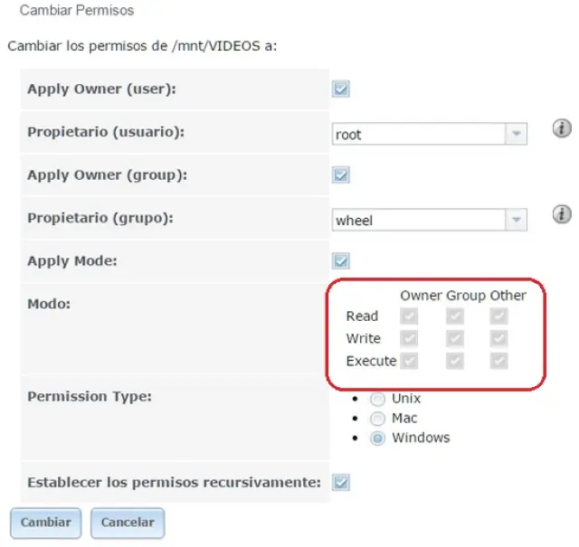
Task: Toggle Owner Execute permission checkbox
Action: pyautogui.click(x=410, y=361)
